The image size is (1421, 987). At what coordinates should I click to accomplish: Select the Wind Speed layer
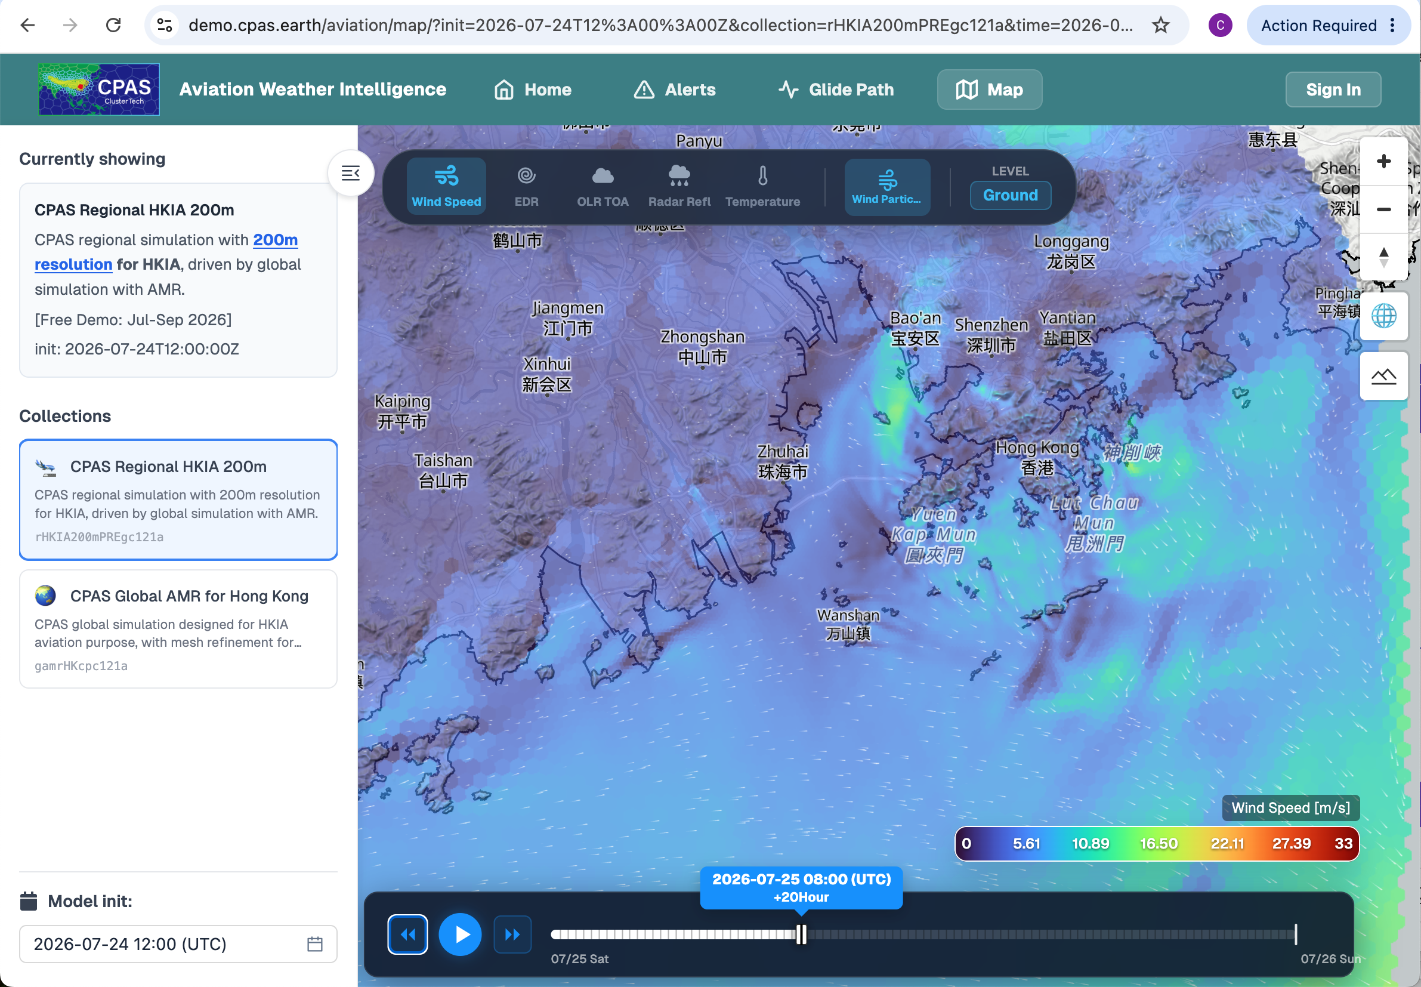pyautogui.click(x=446, y=186)
